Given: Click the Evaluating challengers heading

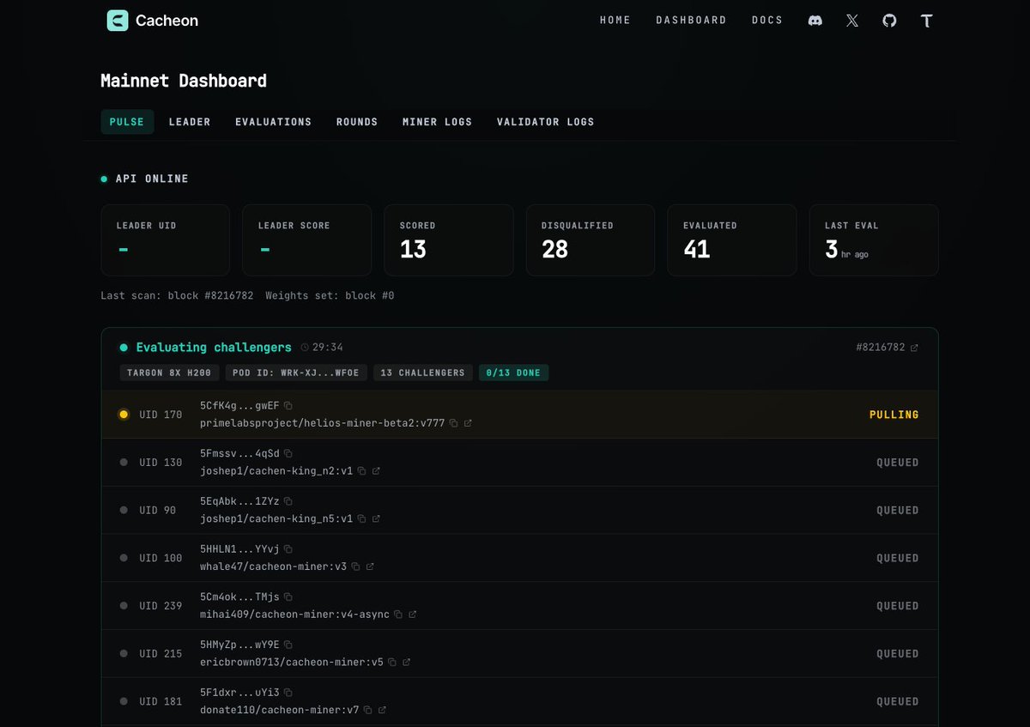Looking at the screenshot, I should 214,348.
